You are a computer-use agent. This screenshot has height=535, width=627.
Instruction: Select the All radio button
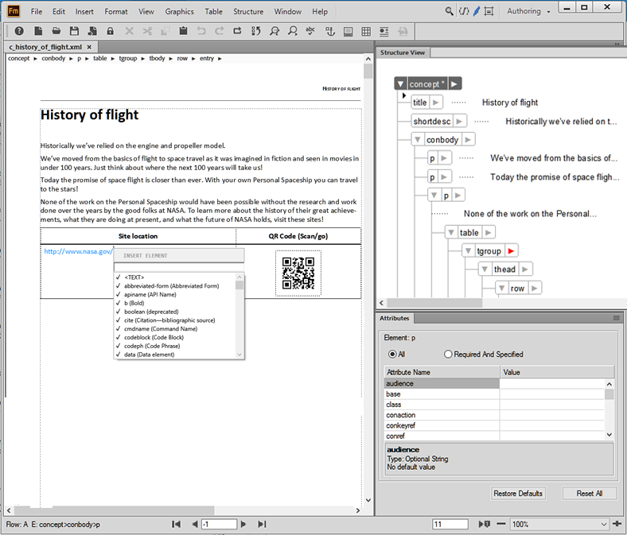[x=393, y=354]
